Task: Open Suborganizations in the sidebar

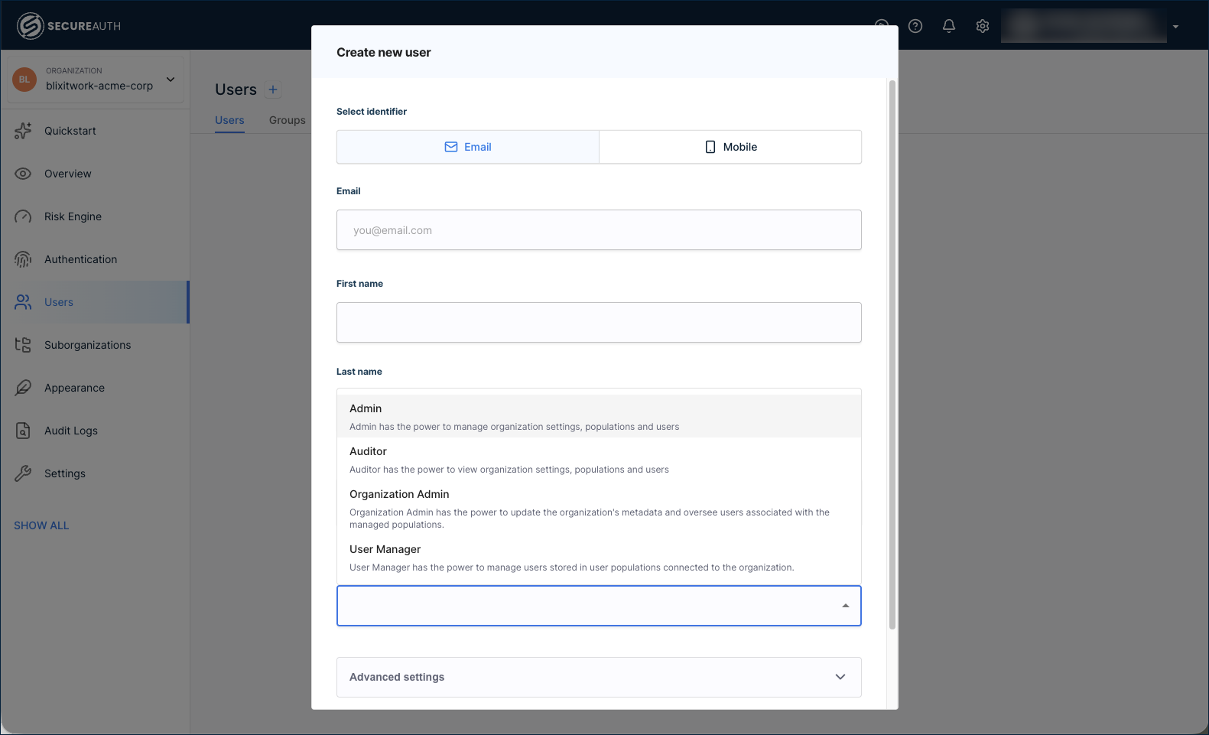Action: (x=95, y=345)
